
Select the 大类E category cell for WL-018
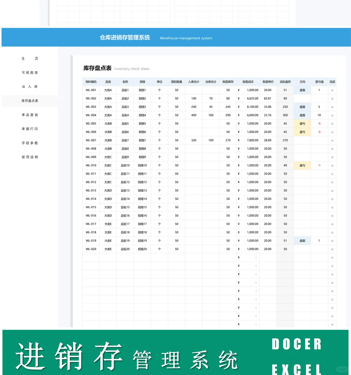pos(108,233)
